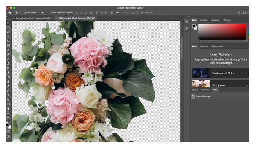
Task: Open the Adjustments tab
Action: [x=217, y=46]
